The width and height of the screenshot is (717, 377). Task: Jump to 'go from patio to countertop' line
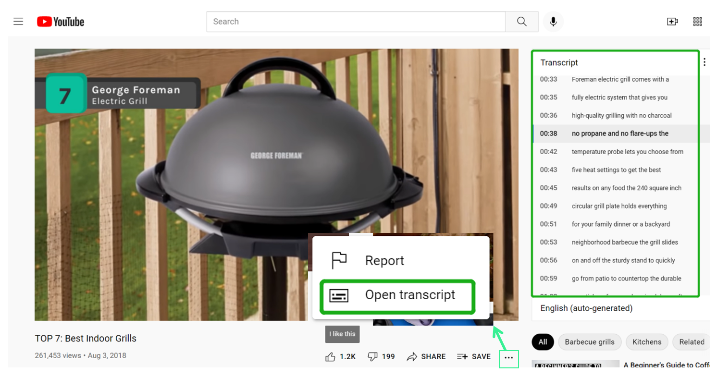[620, 279]
